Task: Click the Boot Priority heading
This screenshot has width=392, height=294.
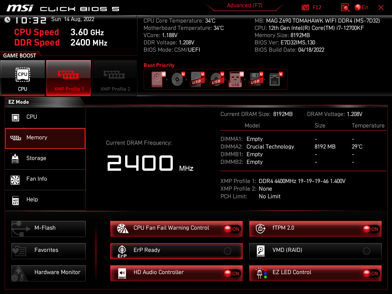Action: [159, 65]
